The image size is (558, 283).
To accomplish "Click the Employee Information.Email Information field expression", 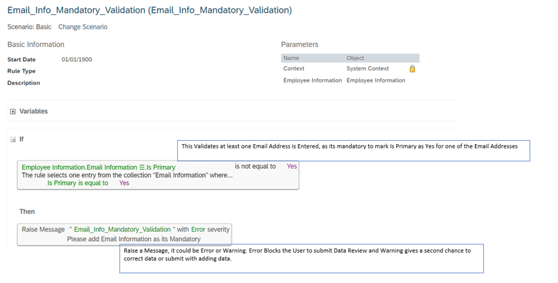I will [79, 167].
